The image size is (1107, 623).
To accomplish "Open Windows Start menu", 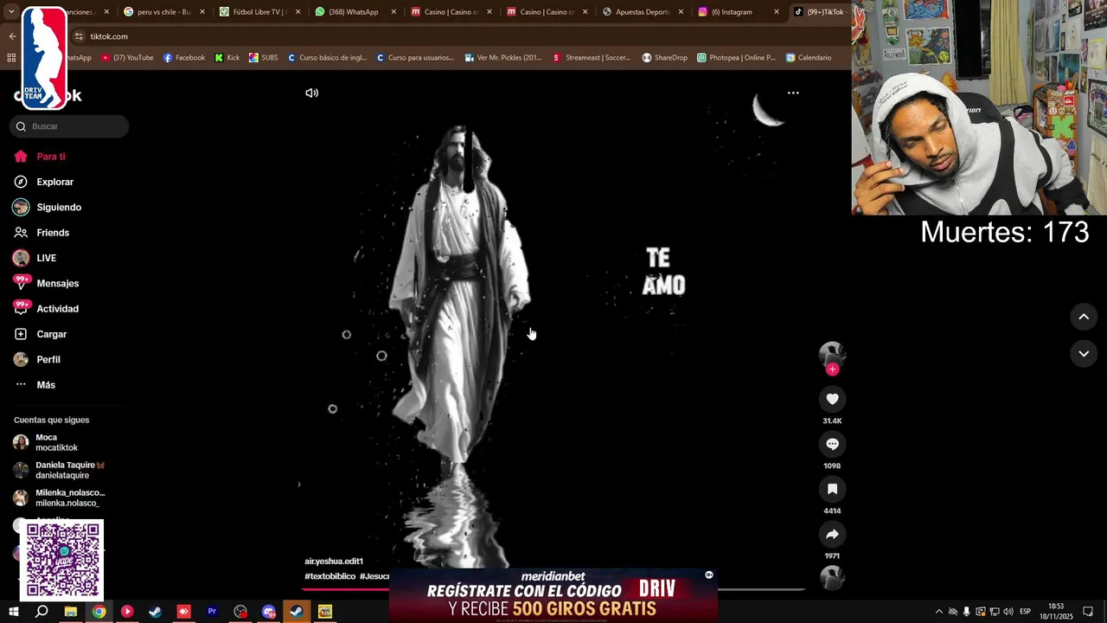I will tap(13, 612).
